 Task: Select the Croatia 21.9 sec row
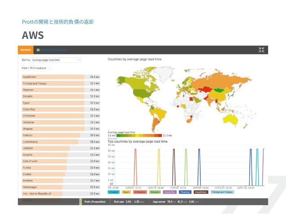[61, 174]
